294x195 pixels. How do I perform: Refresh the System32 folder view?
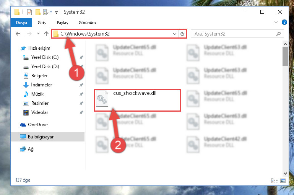[x=182, y=34]
